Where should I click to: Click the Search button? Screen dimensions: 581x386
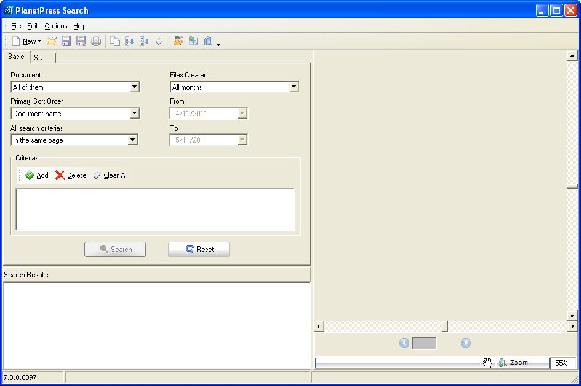115,250
